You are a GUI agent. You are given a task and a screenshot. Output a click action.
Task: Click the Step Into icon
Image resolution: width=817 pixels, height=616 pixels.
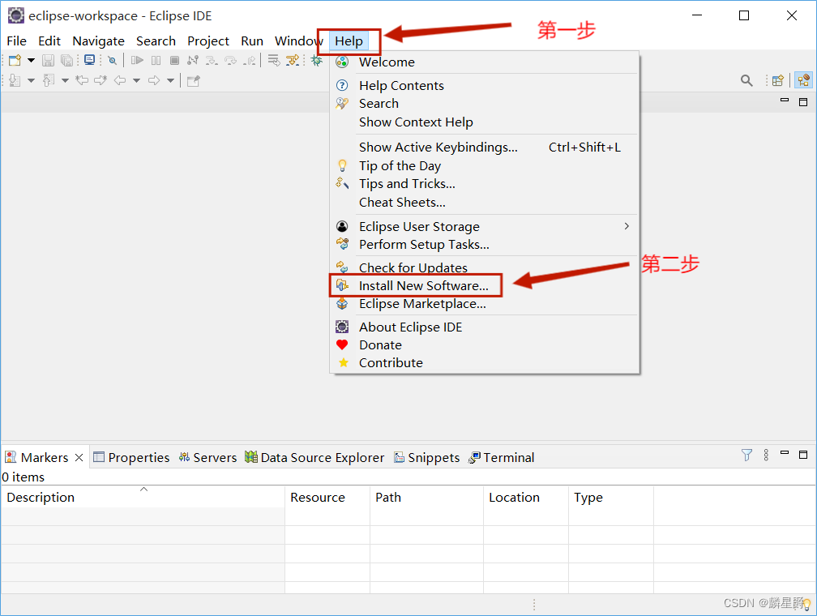click(x=212, y=61)
